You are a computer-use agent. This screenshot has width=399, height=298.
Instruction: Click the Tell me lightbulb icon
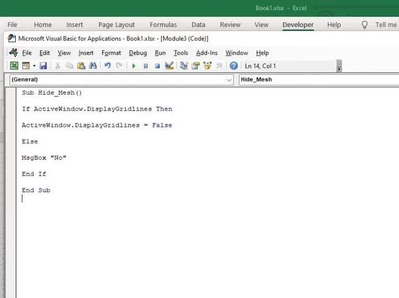(x=364, y=25)
